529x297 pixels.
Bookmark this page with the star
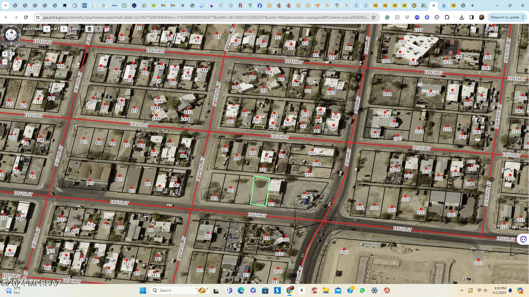point(374,17)
